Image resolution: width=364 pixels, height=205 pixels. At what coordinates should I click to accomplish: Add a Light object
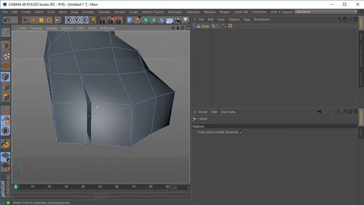pyautogui.click(x=186, y=20)
